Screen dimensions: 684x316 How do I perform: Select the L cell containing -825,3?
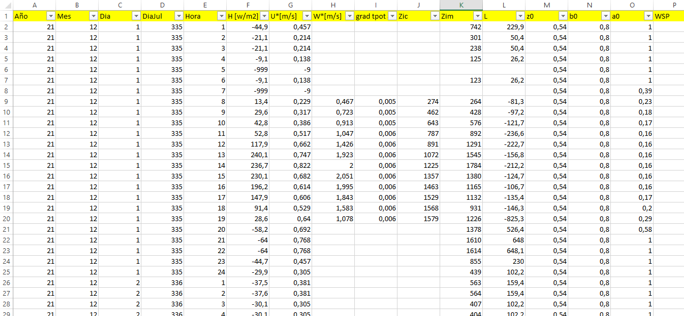(504, 218)
